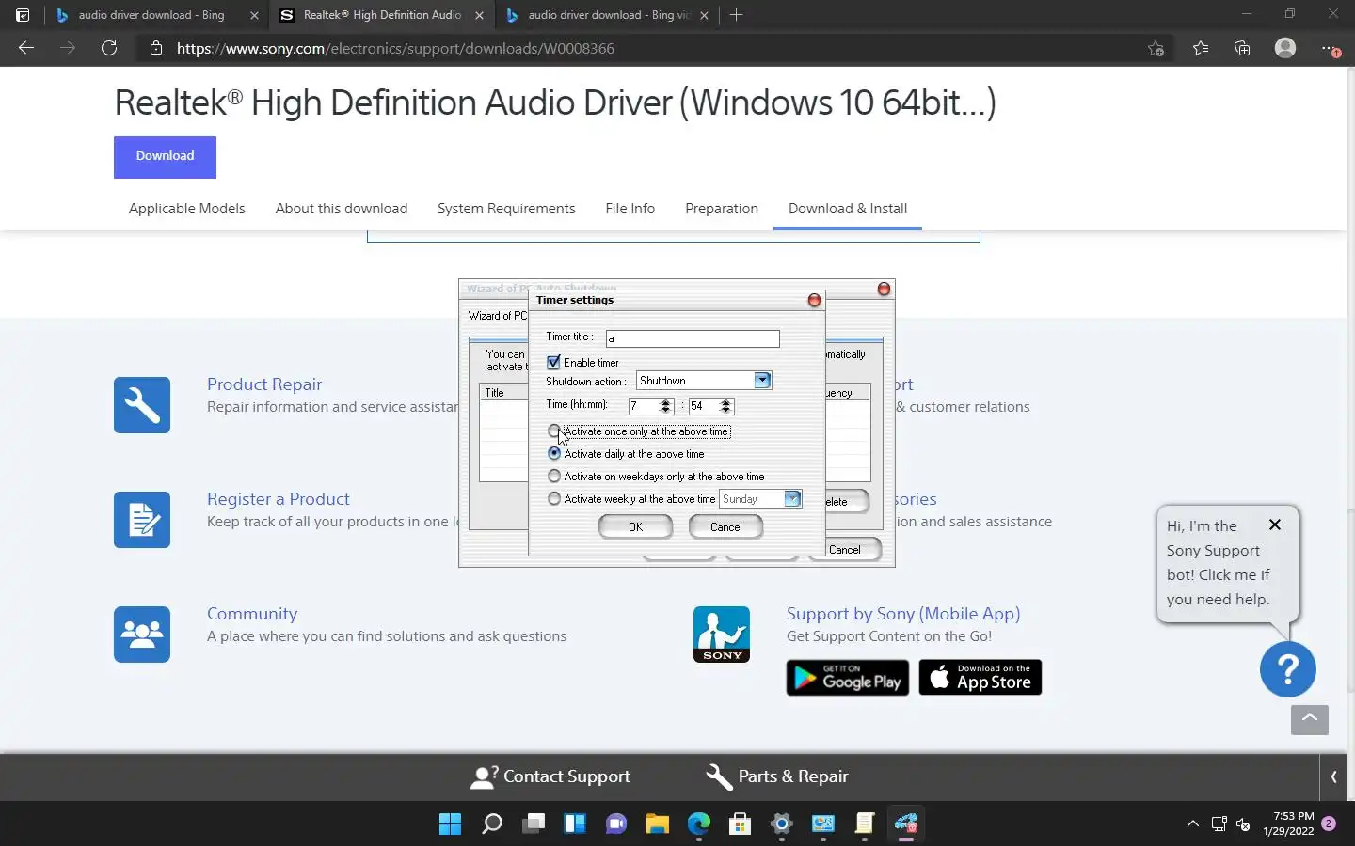Click Get it on Google Play badge
1355x846 pixels.
[848, 678]
